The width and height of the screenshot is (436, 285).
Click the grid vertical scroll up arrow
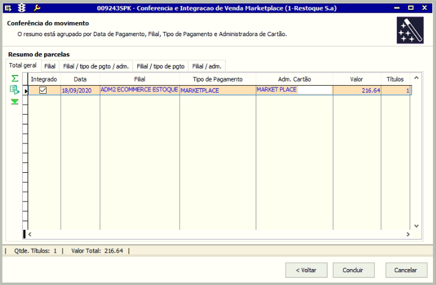[416, 78]
